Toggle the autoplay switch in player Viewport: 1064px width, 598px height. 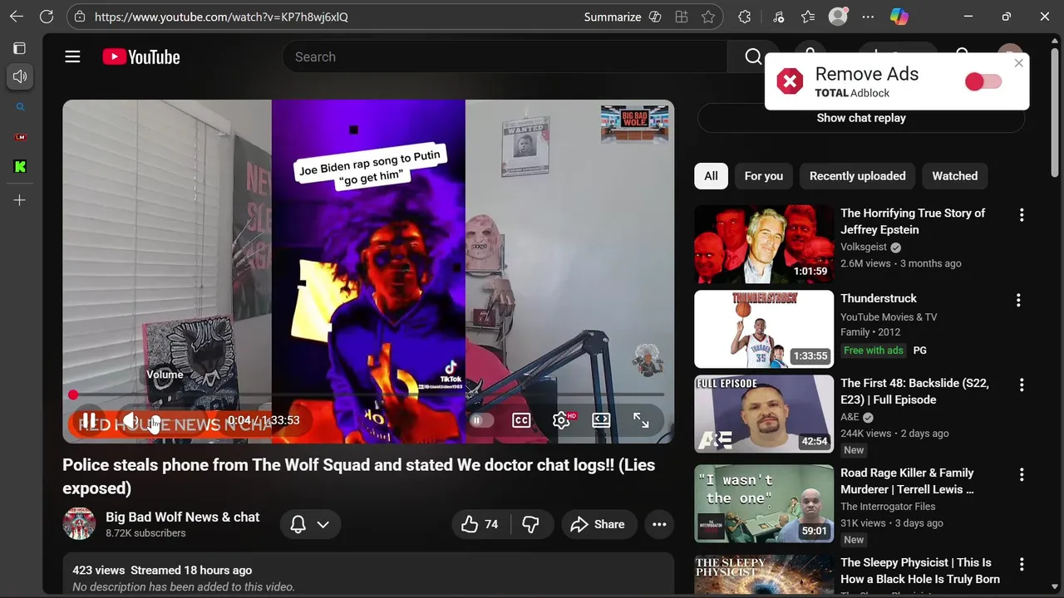click(481, 420)
